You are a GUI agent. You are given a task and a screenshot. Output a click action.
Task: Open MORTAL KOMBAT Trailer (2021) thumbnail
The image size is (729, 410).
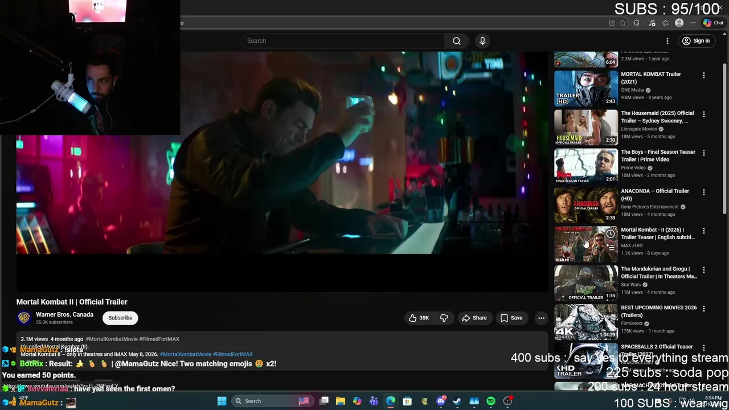(586, 88)
